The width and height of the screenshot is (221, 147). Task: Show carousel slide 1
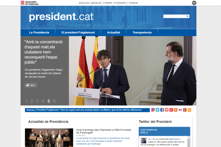(x=26, y=101)
